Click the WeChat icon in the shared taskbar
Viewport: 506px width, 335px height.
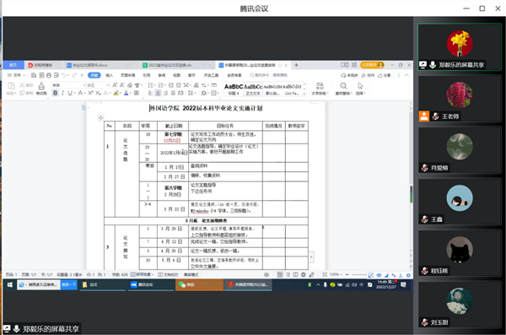182,284
